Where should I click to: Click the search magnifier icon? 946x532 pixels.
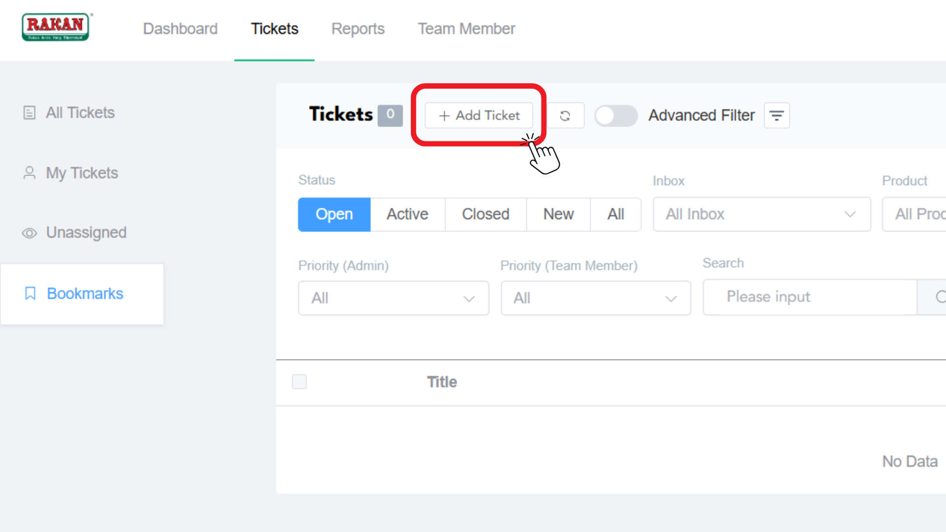click(x=939, y=297)
